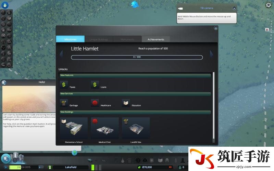The height and width of the screenshot is (171, 274).
Task: Select the Garbage service icon in Unlocks
Action: pos(64,103)
